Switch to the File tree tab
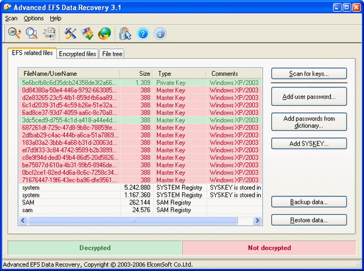The height and width of the screenshot is (271, 364). [x=112, y=54]
